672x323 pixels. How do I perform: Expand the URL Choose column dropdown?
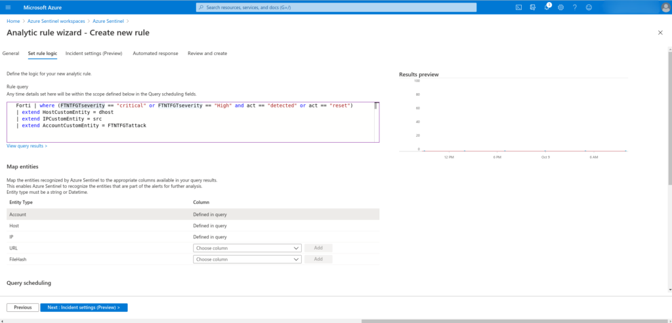click(x=247, y=248)
